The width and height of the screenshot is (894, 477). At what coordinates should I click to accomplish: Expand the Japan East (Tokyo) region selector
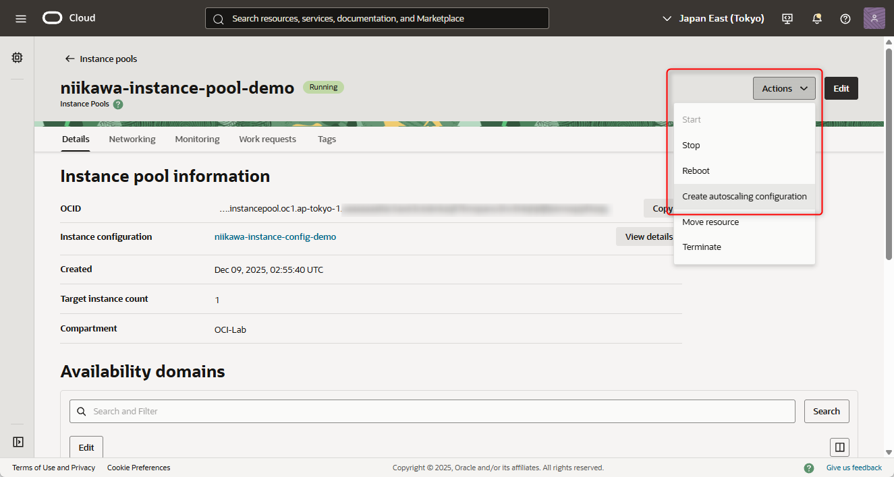(713, 18)
